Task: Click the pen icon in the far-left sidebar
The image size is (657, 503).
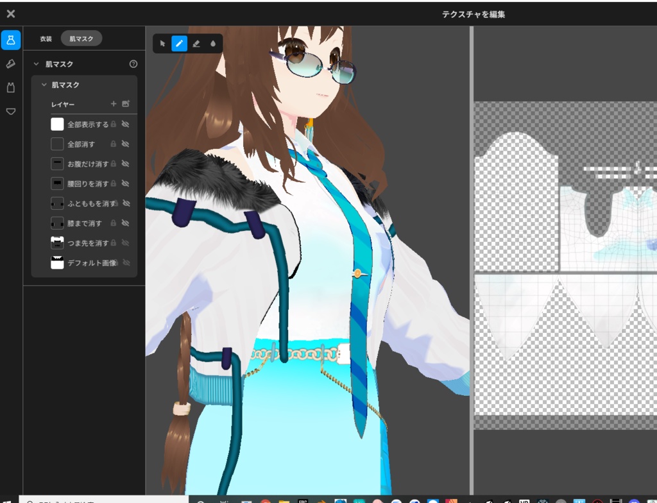Action: tap(10, 64)
